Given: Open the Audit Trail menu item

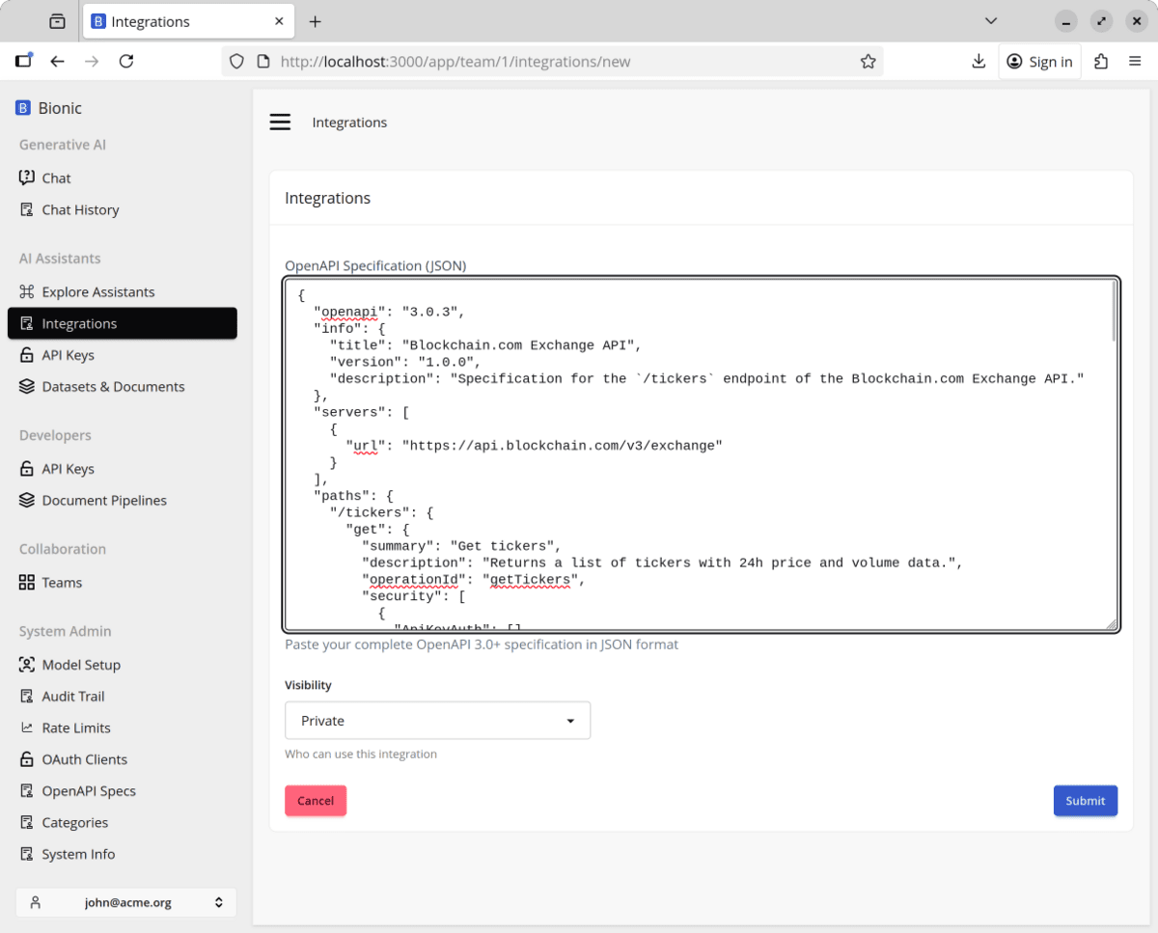Looking at the screenshot, I should [x=73, y=697].
